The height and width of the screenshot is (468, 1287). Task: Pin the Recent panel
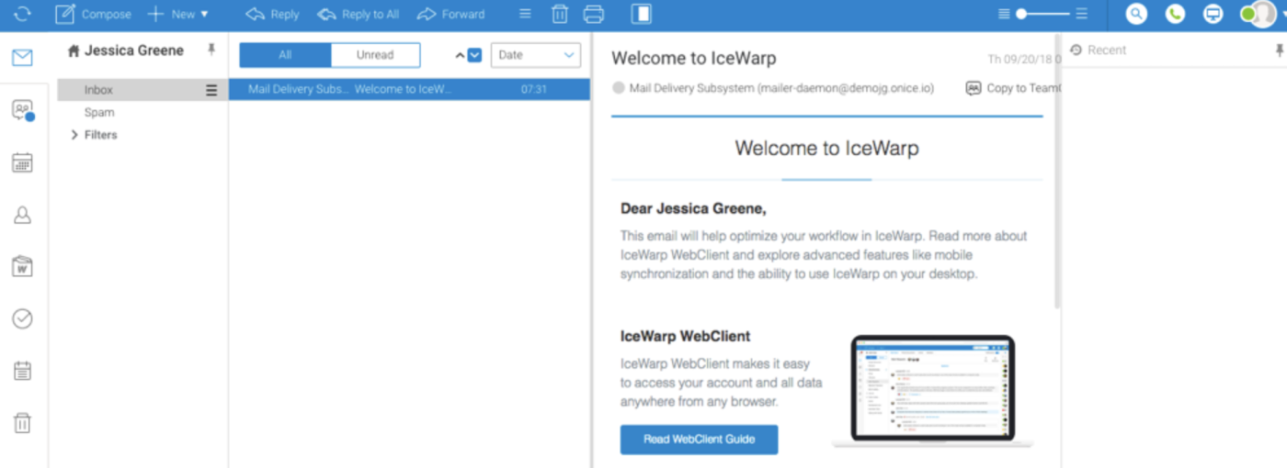(1278, 50)
